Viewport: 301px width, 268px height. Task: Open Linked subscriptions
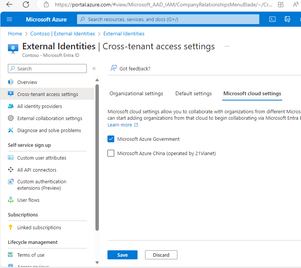pyautogui.click(x=39, y=227)
